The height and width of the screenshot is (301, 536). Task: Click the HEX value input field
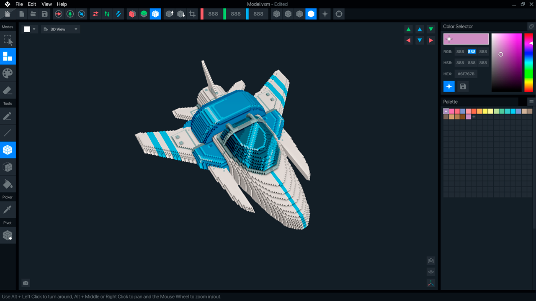click(466, 74)
